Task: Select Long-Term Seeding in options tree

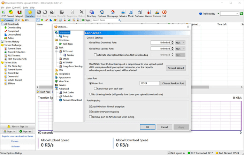Action: [73, 66]
